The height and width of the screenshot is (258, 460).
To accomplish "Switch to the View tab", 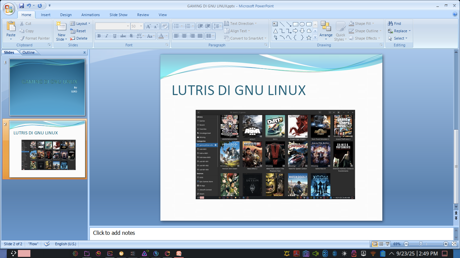I will [163, 15].
